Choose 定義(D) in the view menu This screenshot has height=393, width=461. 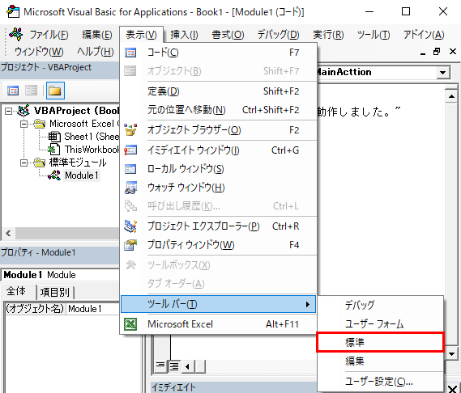[x=218, y=91]
